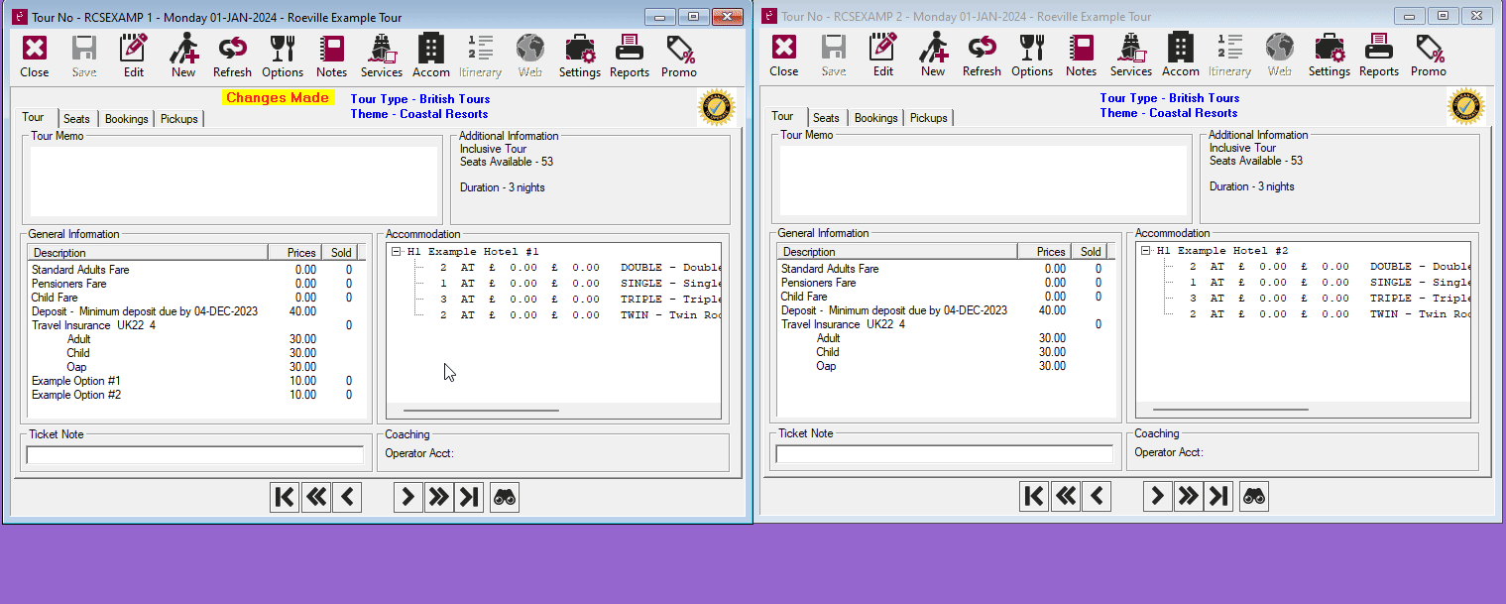1506x604 pixels.
Task: Open Accom icon in RCSEXAMP 2 window
Action: coord(1181,55)
